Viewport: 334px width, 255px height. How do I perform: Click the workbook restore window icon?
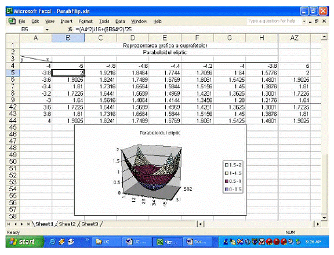[x=317, y=21]
